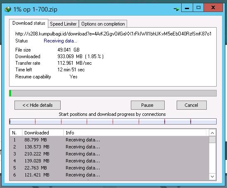
Task: Click the time left 12 min 51 sec
Action: tap(71, 70)
